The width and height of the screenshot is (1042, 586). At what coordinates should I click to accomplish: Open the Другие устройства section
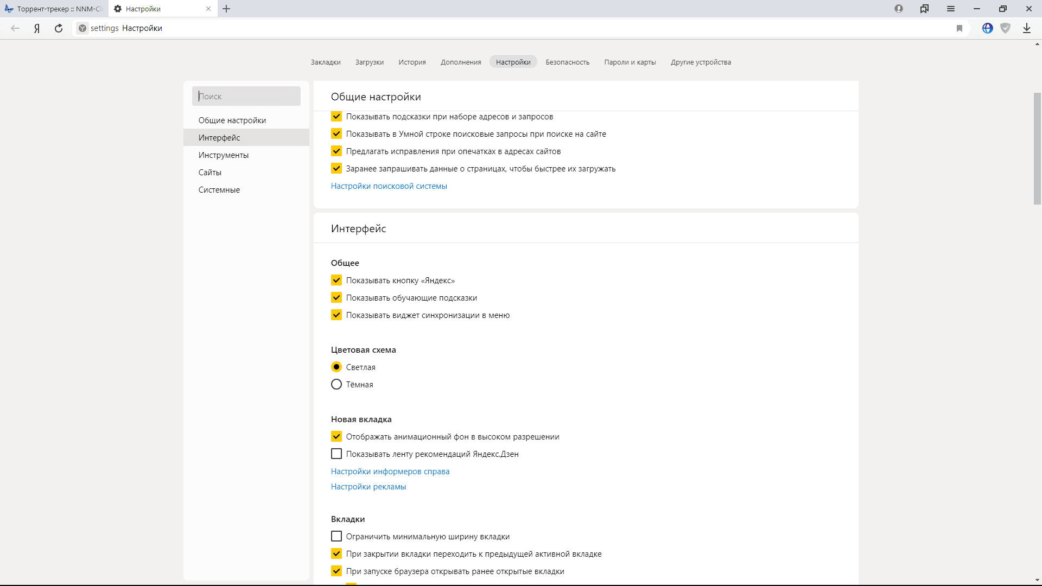[701, 62]
